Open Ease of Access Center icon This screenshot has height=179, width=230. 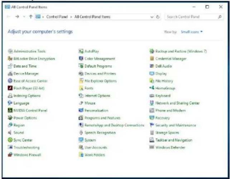pyautogui.click(x=10, y=81)
